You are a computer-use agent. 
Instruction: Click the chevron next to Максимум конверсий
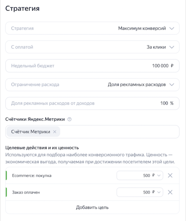pos(172,28)
